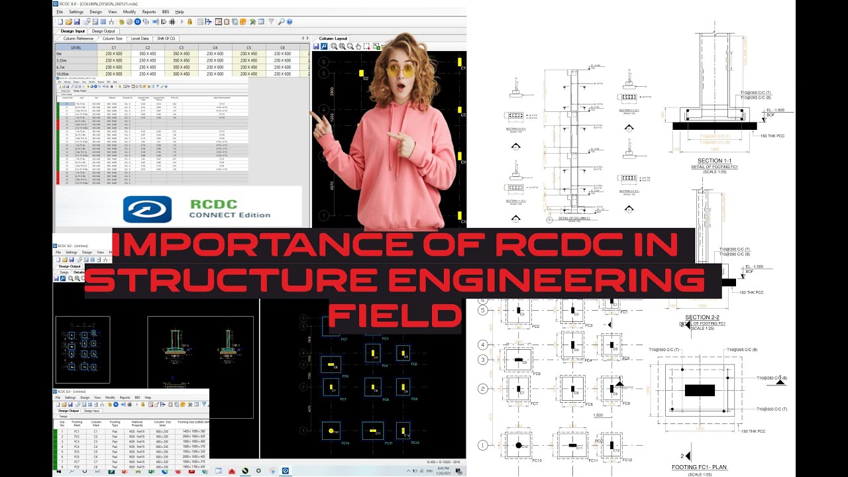This screenshot has width=848, height=477.
Task: Click the LEVEL column header
Action: point(76,48)
